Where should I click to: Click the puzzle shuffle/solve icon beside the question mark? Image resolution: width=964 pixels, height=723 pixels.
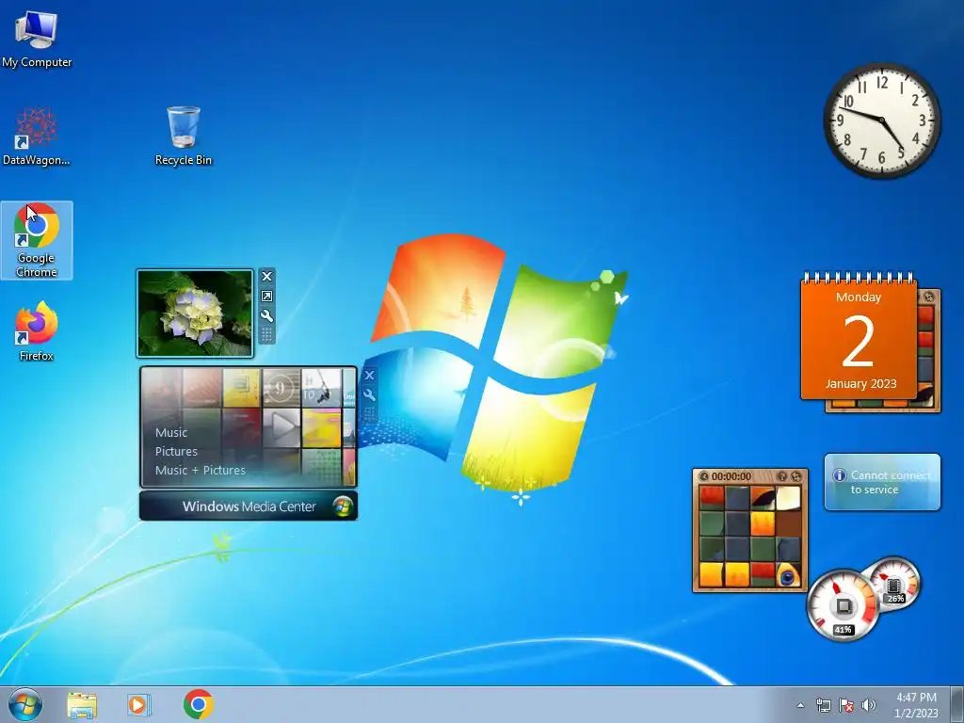[796, 476]
